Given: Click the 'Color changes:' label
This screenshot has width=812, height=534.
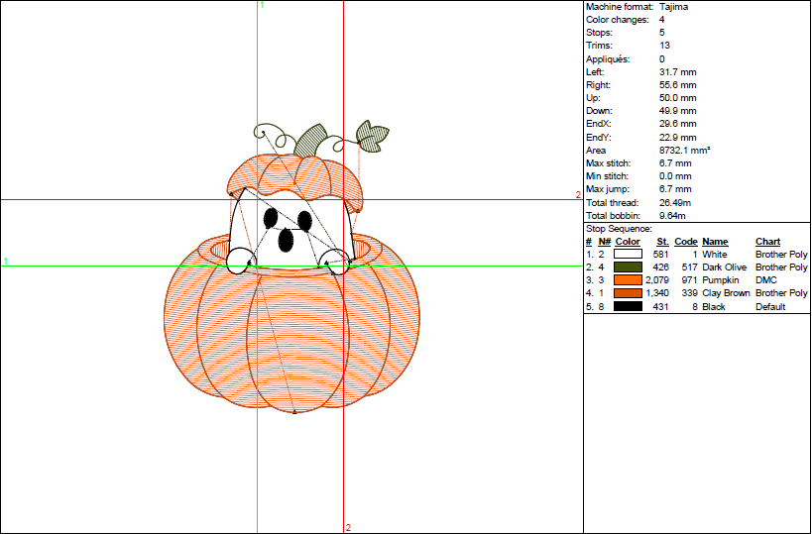Looking at the screenshot, I should point(618,20).
